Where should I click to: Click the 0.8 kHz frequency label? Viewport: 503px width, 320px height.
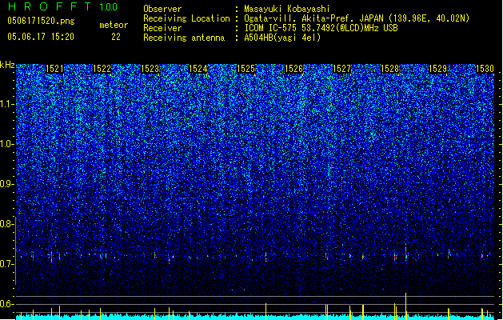point(7,224)
